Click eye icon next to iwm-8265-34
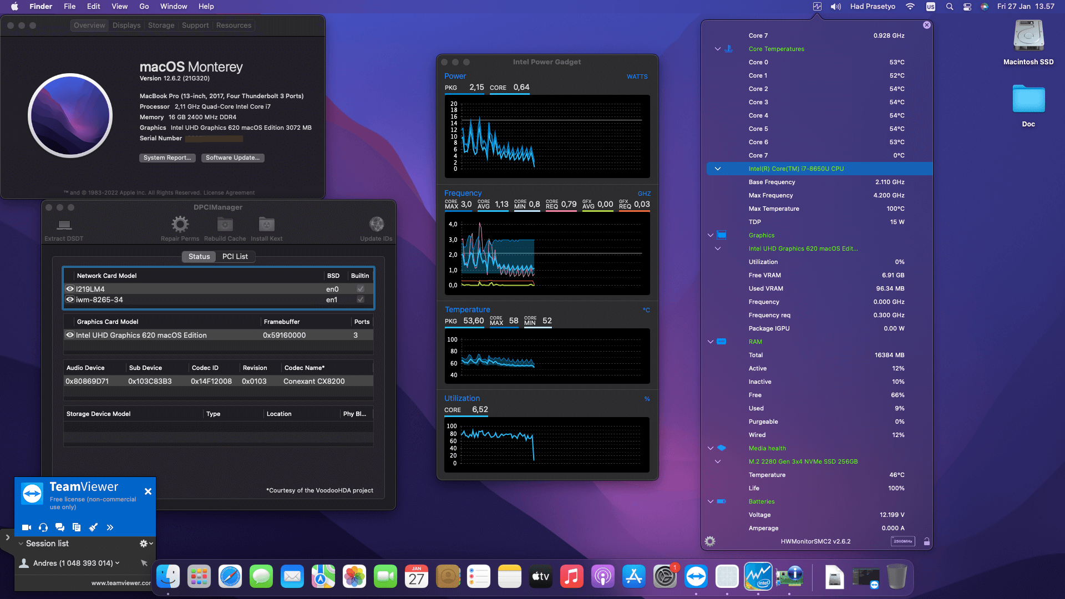 [70, 299]
